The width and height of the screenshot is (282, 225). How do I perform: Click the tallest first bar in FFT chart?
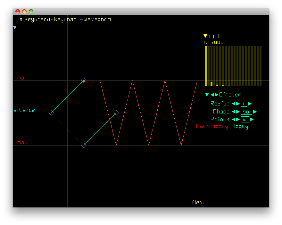[x=206, y=66]
